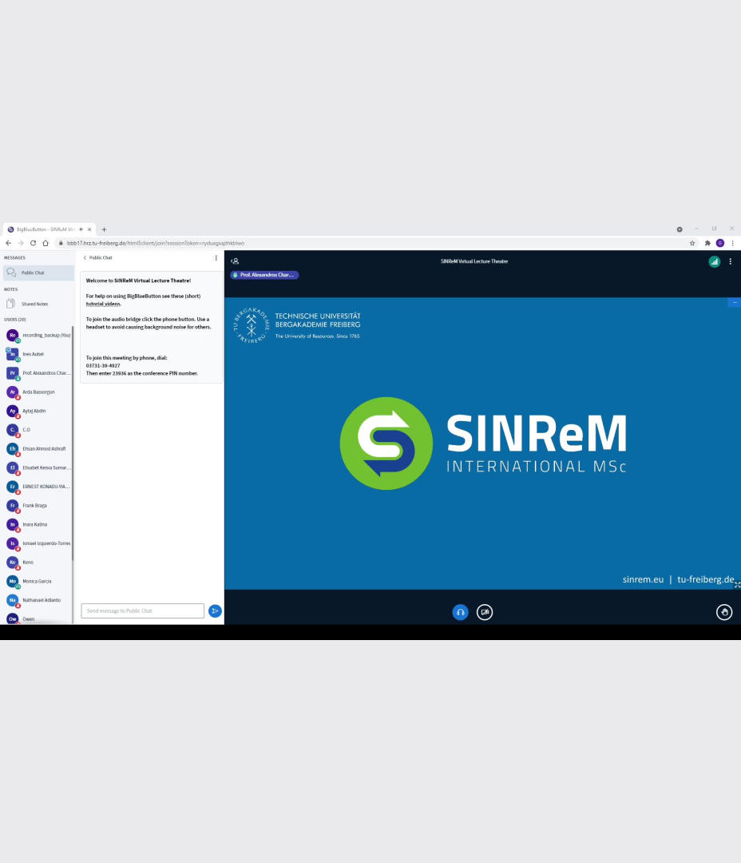Click the user list scrollbar
This screenshot has height=863, width=741.
pyautogui.click(x=73, y=443)
